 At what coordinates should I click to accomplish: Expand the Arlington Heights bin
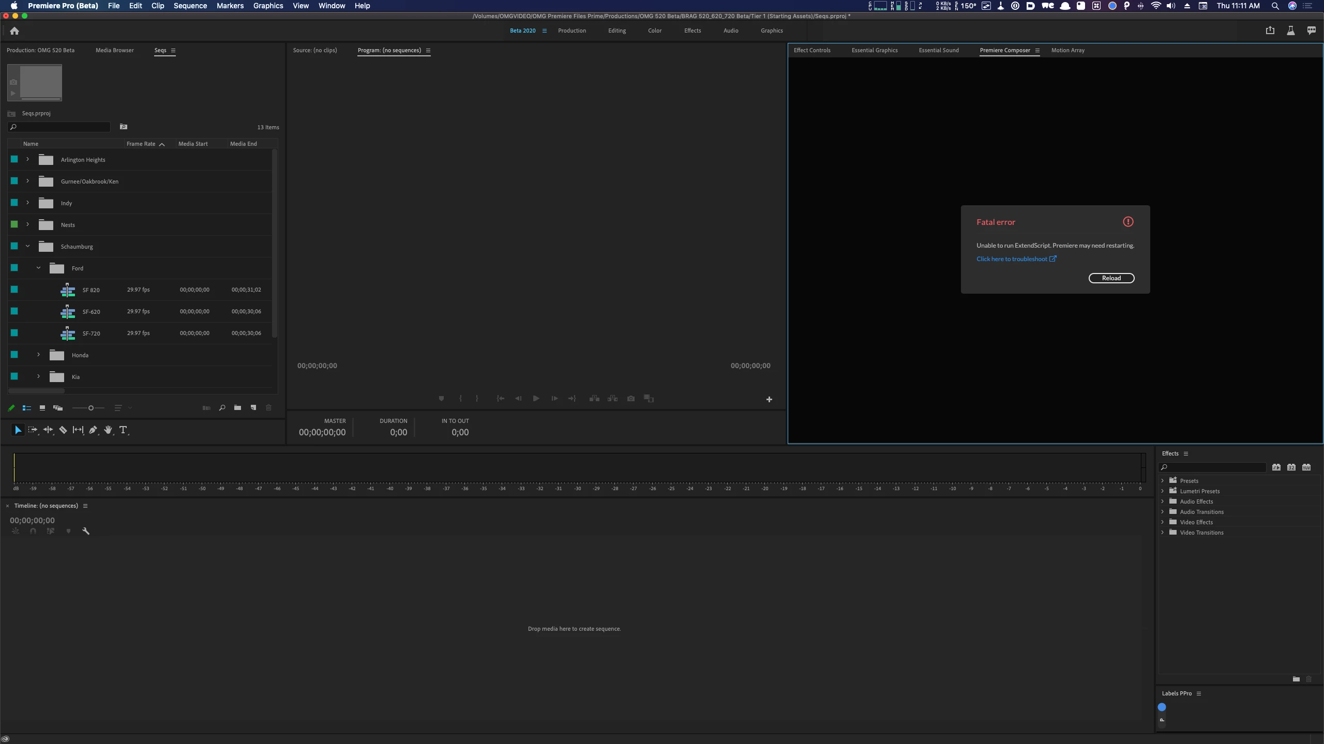click(x=27, y=159)
